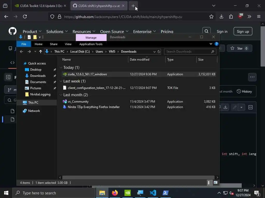Screen dimensions: 265x198
Task: Go back in Firefox
Action: pos(6,16)
